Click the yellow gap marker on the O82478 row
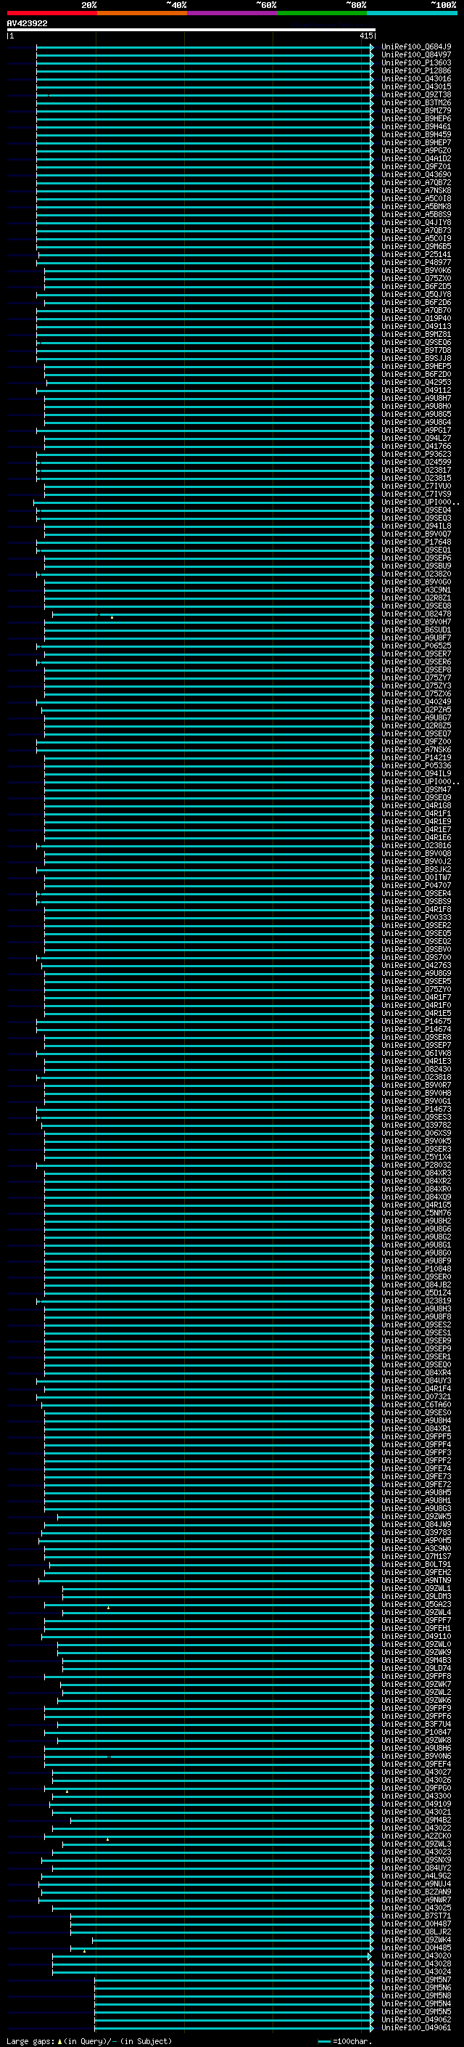Image resolution: width=464 pixels, height=2047 pixels. coord(112,616)
